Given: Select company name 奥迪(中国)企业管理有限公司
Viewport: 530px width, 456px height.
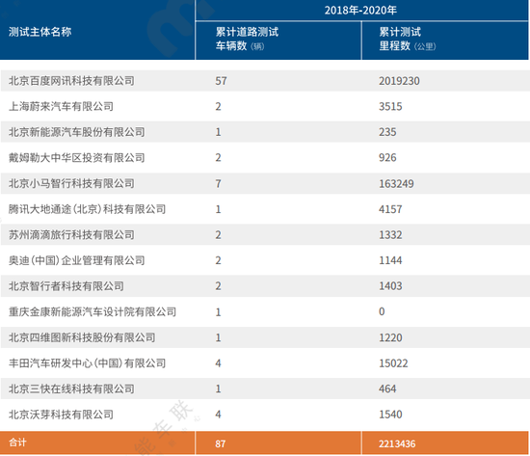Looking at the screenshot, I should coord(77,260).
